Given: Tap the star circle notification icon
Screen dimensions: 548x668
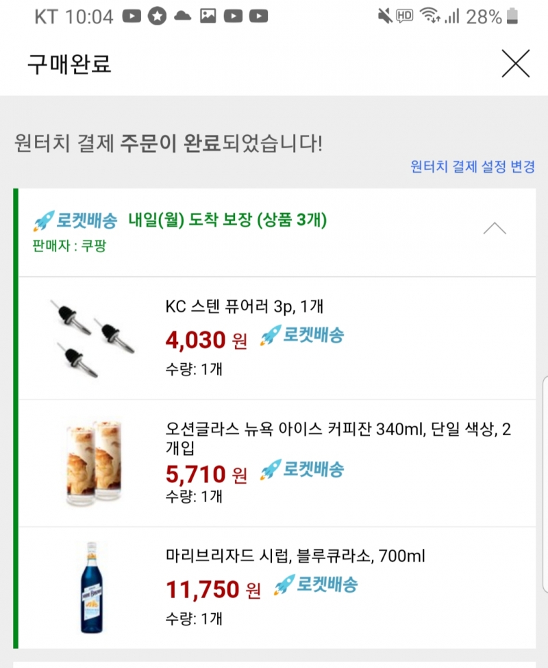Looking at the screenshot, I should (158, 16).
